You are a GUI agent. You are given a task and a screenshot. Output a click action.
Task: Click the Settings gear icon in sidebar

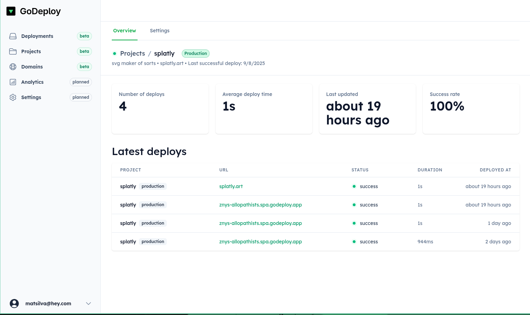click(13, 97)
